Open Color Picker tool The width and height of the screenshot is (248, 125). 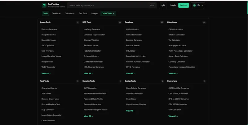click(131, 99)
